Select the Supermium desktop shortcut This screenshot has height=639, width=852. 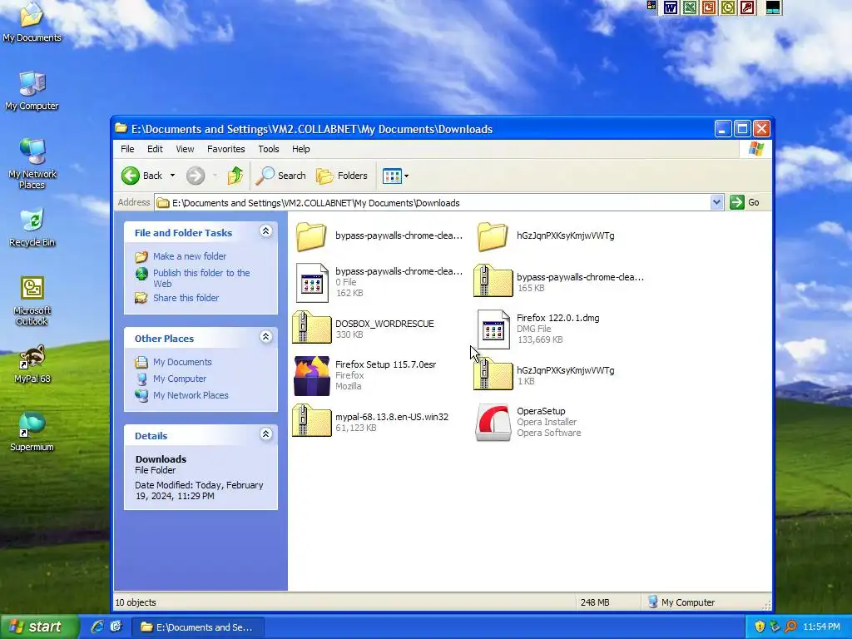pyautogui.click(x=32, y=433)
